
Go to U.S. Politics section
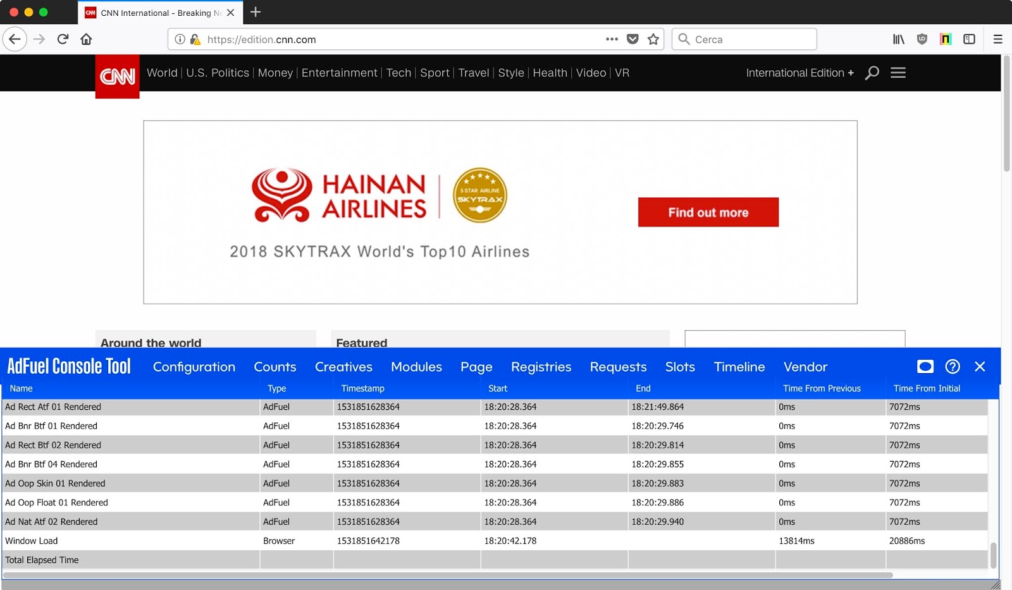[218, 73]
